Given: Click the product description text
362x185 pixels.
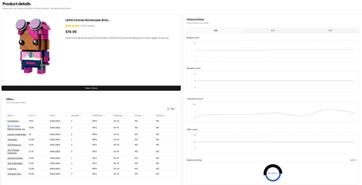Looking at the screenshot, I should coord(117,38).
